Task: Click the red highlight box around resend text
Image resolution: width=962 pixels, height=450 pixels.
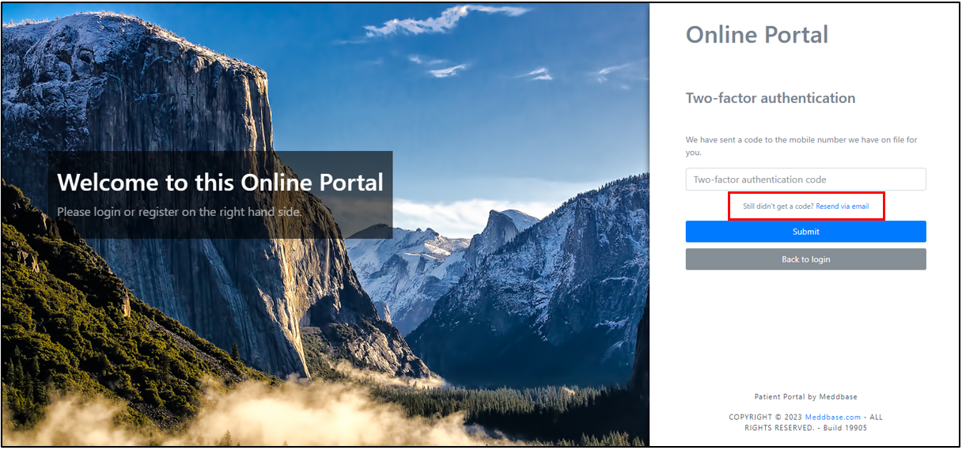Action: pos(805,206)
